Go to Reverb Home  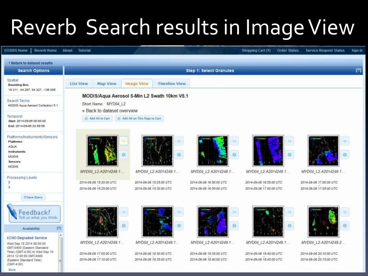pyautogui.click(x=46, y=50)
